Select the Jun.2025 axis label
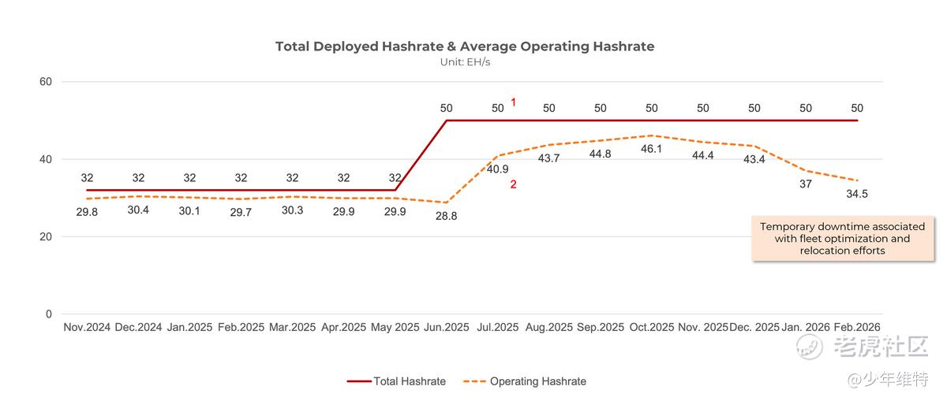The height and width of the screenshot is (401, 947). [447, 327]
